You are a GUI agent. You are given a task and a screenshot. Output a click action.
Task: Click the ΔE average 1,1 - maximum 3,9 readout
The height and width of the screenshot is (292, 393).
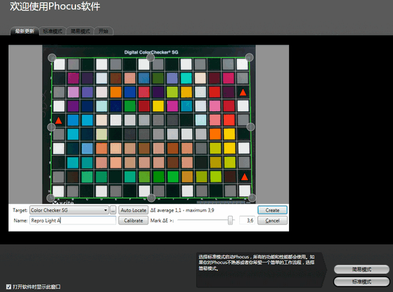pyautogui.click(x=182, y=210)
